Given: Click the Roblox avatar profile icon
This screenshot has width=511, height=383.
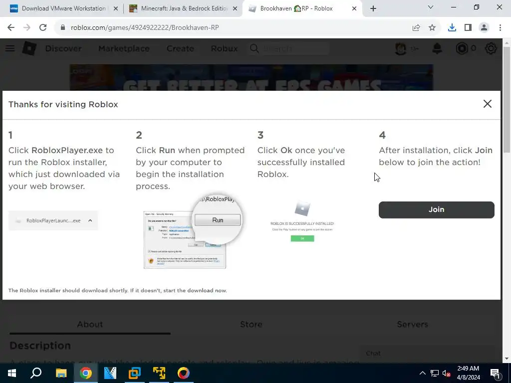Looking at the screenshot, I should click(x=401, y=48).
